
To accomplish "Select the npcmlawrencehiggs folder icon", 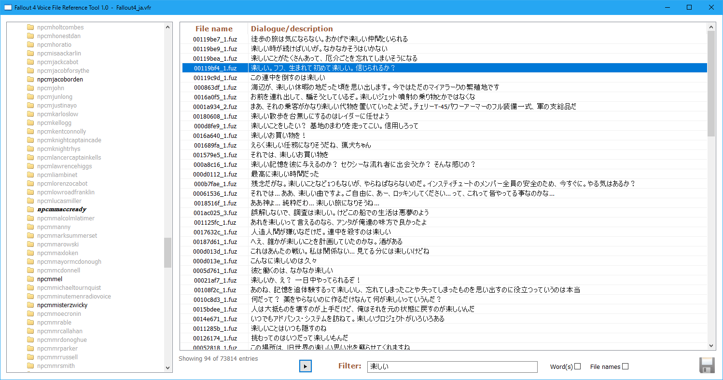I will coord(30,166).
